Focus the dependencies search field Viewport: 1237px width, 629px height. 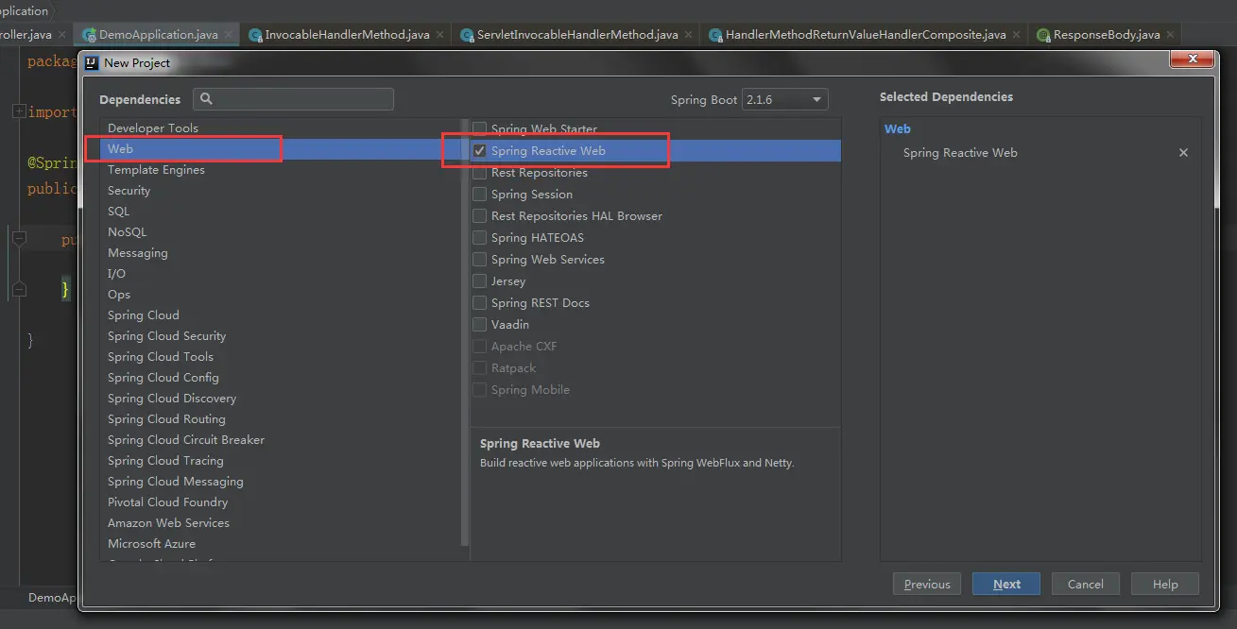[293, 99]
